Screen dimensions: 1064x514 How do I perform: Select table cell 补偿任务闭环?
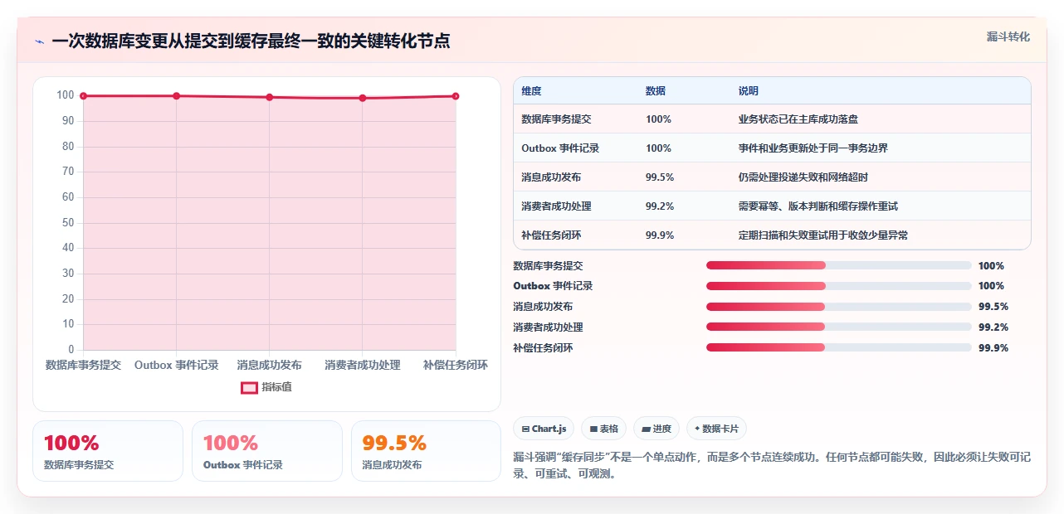click(551, 235)
